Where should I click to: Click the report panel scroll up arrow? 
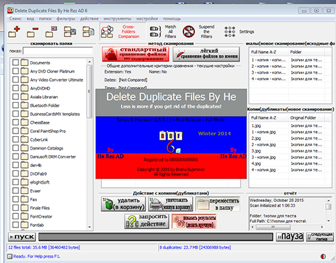(329, 201)
